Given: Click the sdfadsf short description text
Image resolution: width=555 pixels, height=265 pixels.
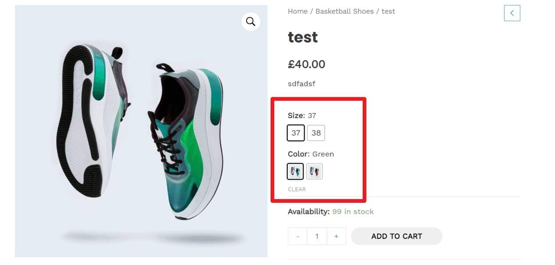Looking at the screenshot, I should tap(301, 84).
